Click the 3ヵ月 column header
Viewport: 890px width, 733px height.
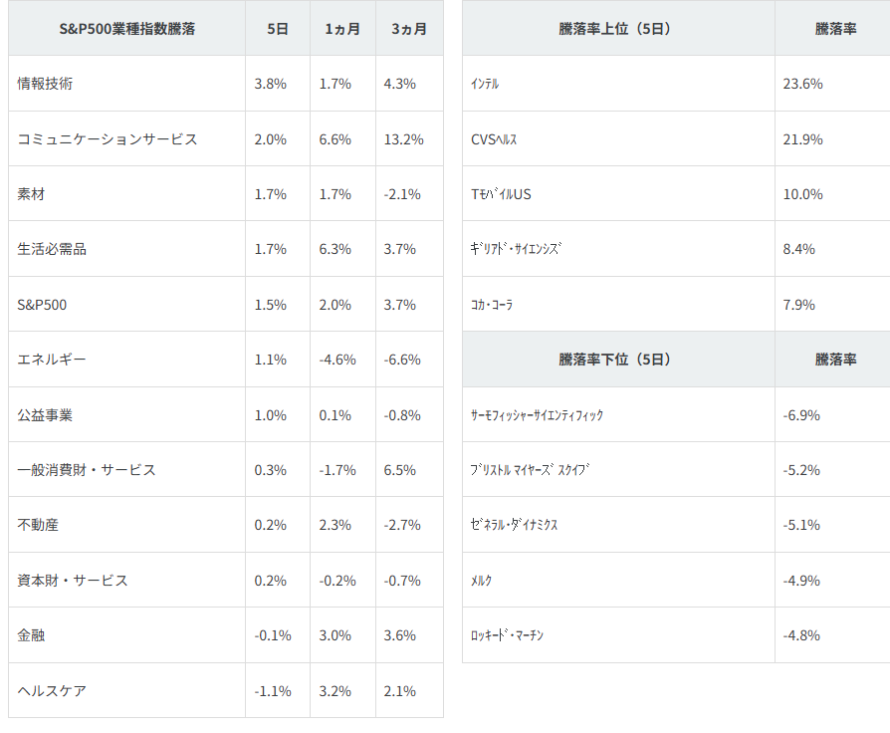(x=409, y=29)
